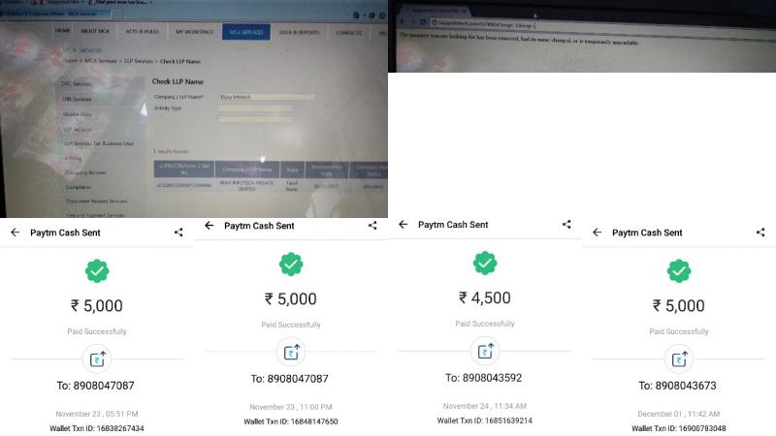Click Master Data in the sidebar

tap(78, 114)
